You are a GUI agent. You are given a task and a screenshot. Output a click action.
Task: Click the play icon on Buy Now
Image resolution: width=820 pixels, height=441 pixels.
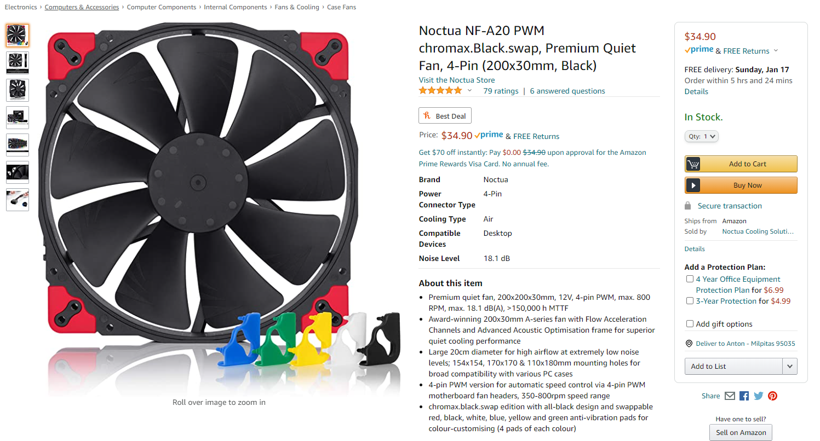(x=693, y=185)
